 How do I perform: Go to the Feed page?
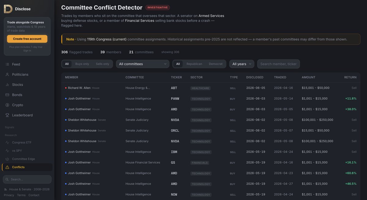point(27,64)
